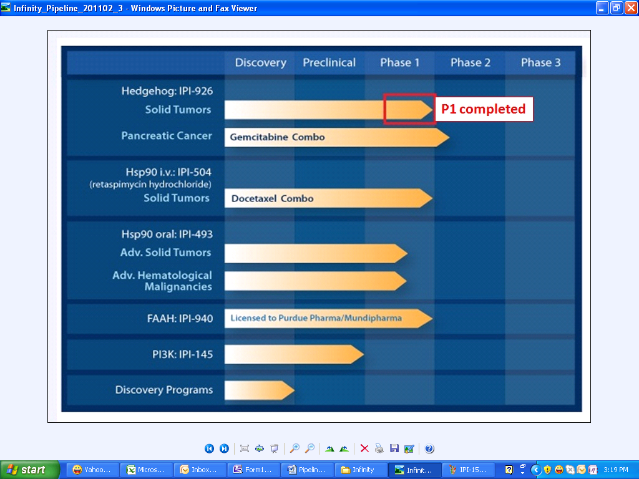
Task: Open the image for editing
Action: click(409, 448)
